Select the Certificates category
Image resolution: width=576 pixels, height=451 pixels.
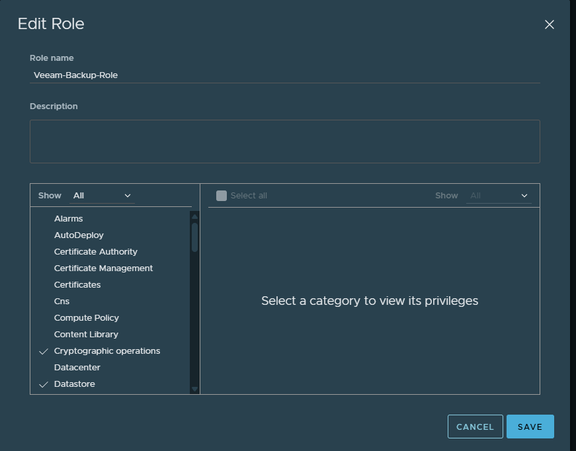[77, 285]
